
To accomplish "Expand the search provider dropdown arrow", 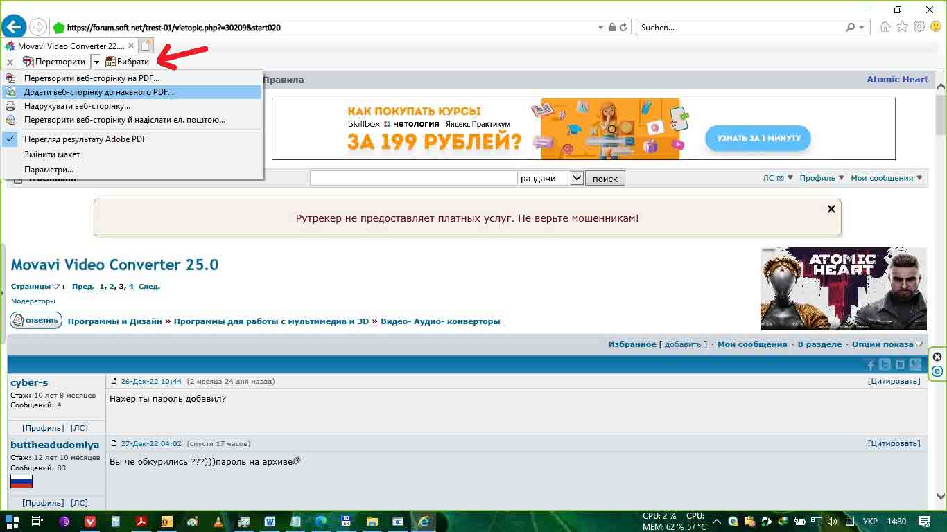I will [x=862, y=28].
